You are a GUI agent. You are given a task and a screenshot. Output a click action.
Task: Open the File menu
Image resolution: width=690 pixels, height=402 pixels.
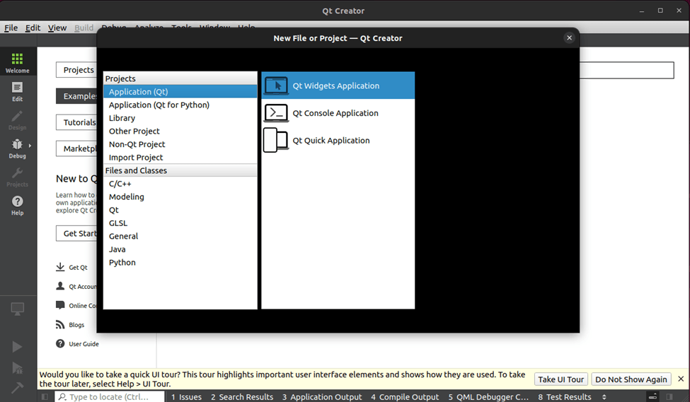pyautogui.click(x=11, y=28)
